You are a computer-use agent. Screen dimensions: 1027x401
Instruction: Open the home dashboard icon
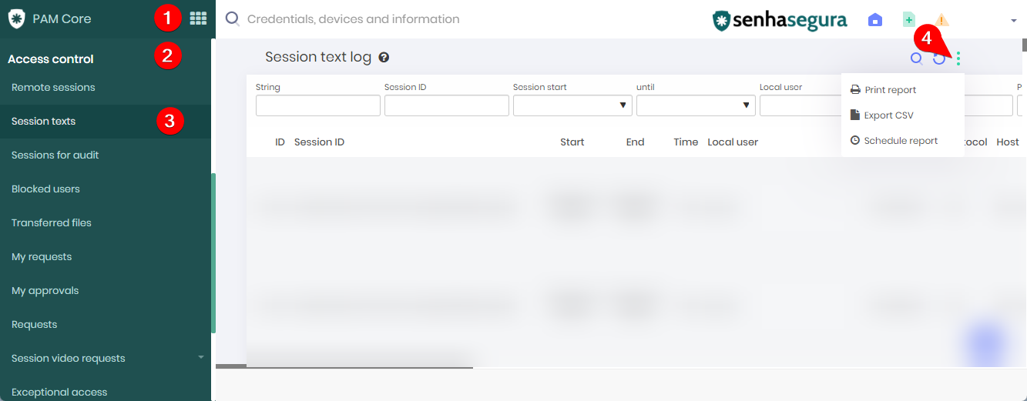pos(875,20)
